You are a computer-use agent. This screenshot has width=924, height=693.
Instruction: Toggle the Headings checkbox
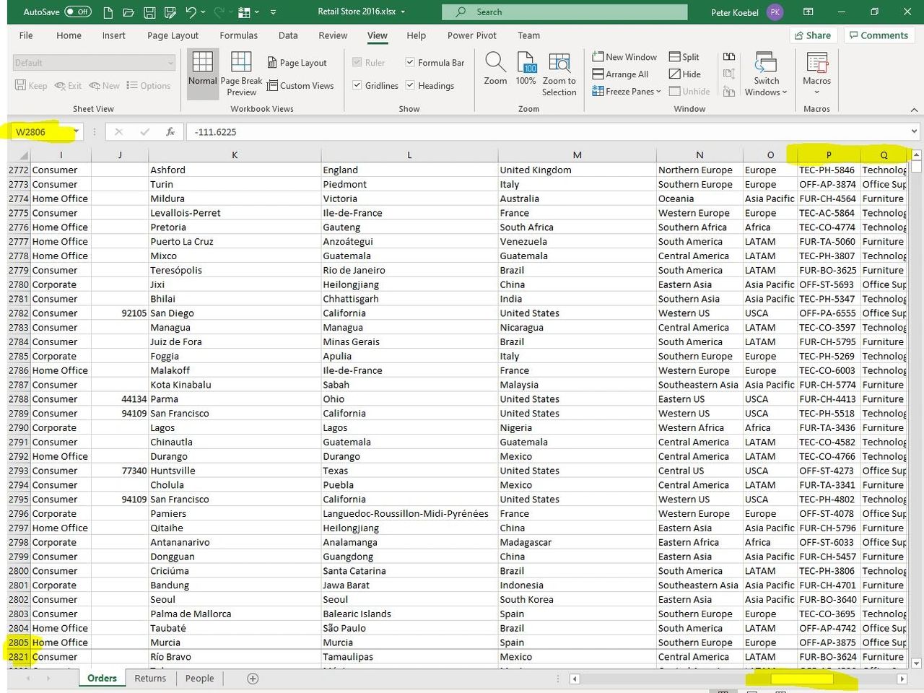(410, 85)
